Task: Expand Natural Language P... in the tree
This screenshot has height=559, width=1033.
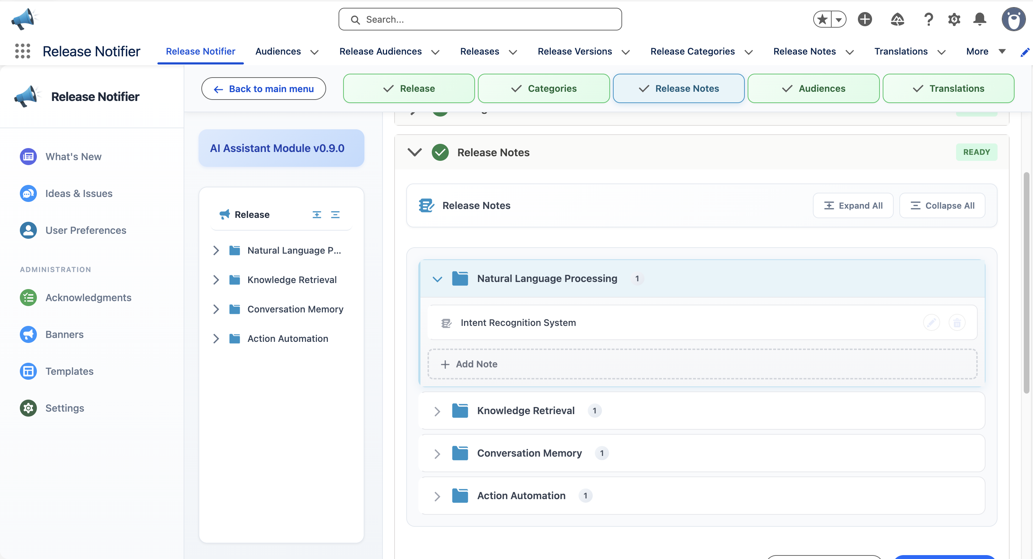Action: point(216,250)
